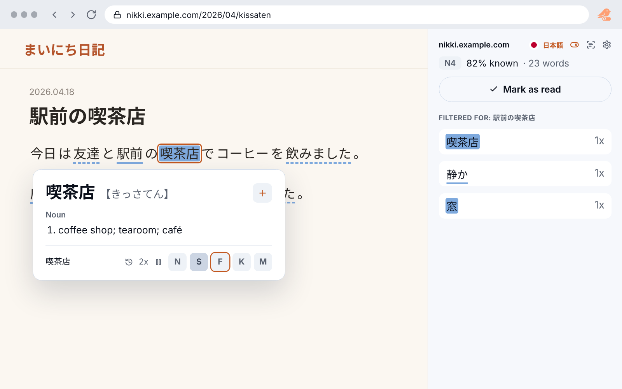Add word with the plus button in popup

262,193
